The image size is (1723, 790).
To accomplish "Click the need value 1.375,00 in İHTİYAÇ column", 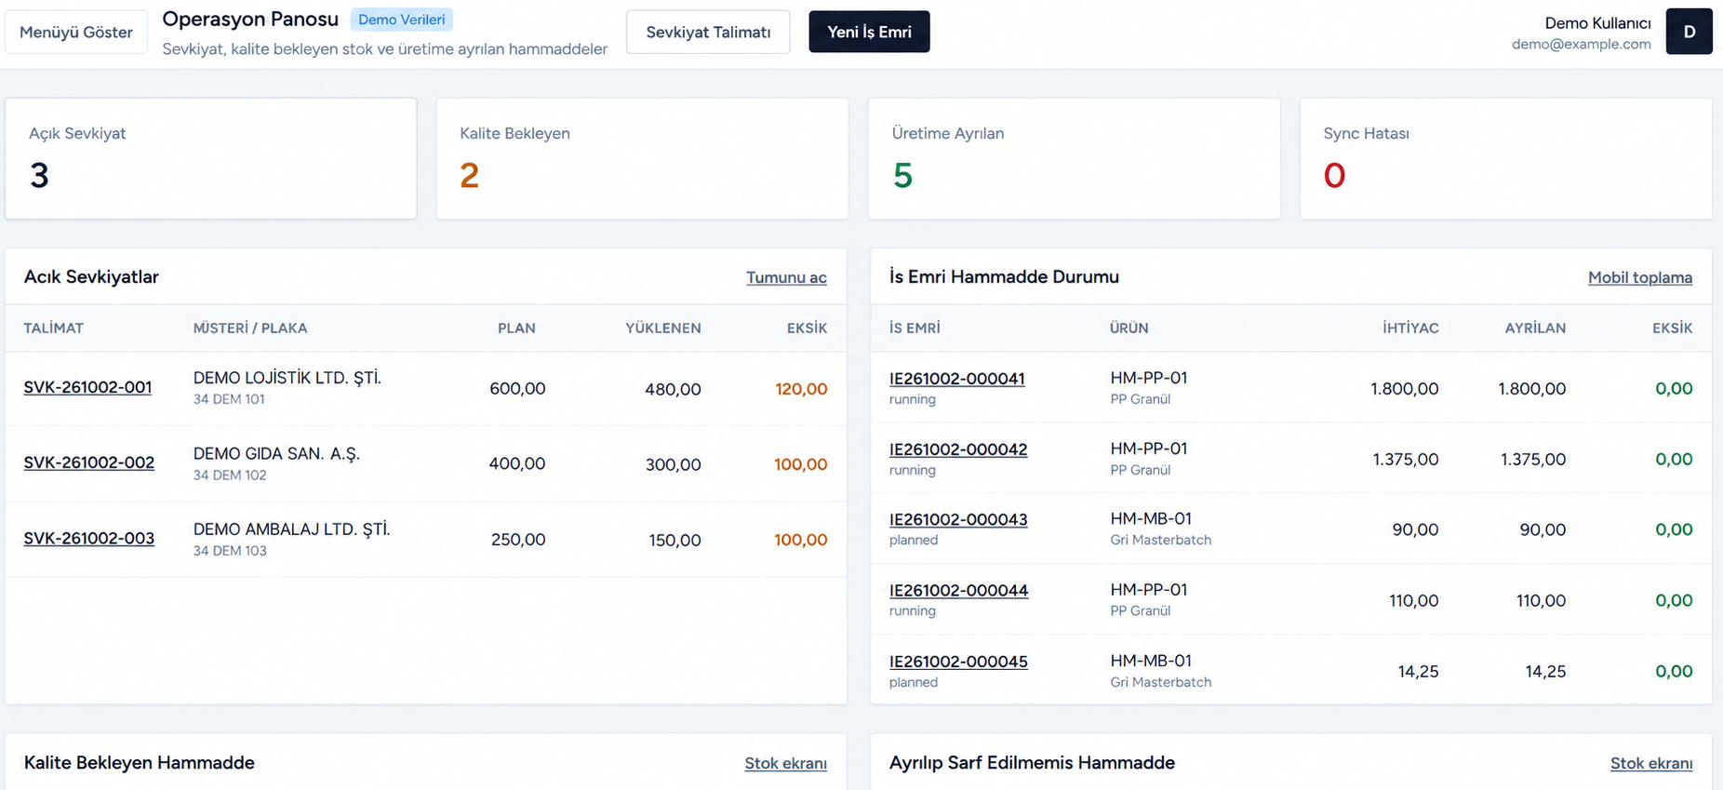I will 1406,459.
